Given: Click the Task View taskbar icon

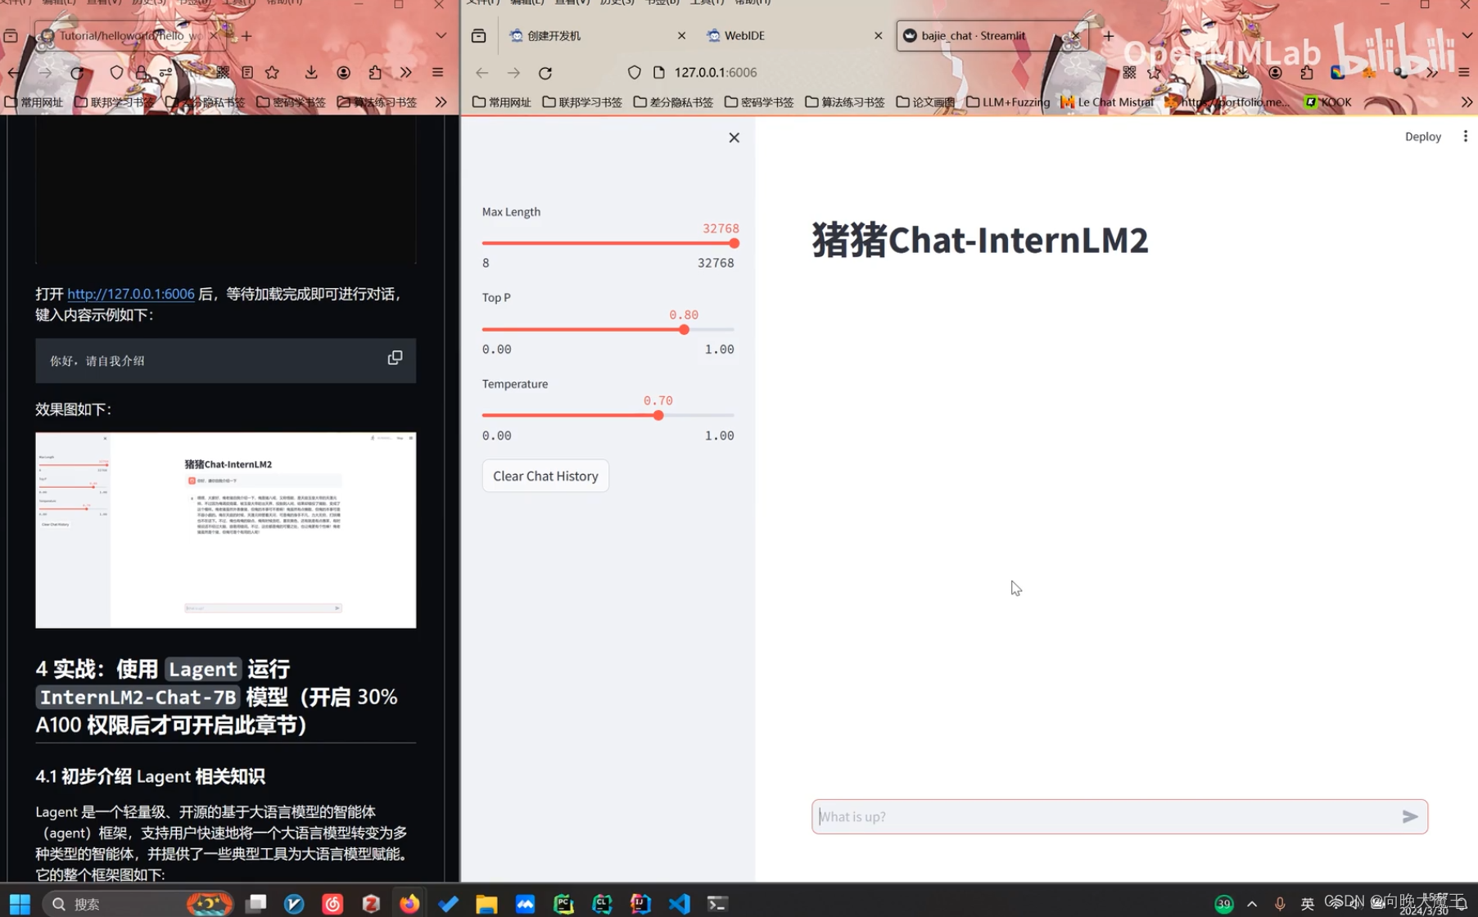Looking at the screenshot, I should tap(256, 904).
